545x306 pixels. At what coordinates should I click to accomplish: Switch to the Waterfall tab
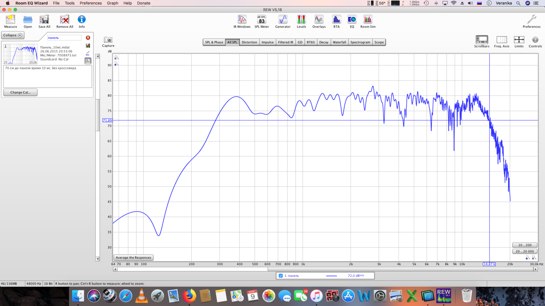point(339,42)
